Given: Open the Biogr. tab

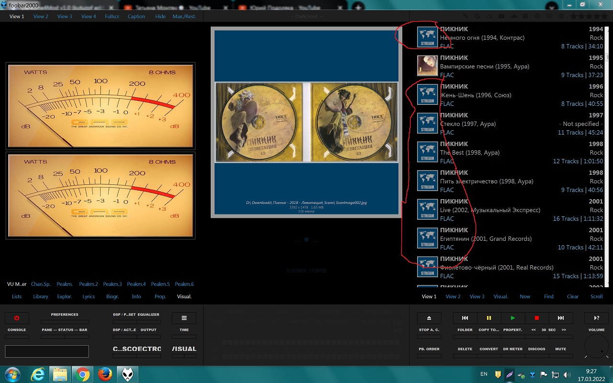Looking at the screenshot, I should 113,296.
